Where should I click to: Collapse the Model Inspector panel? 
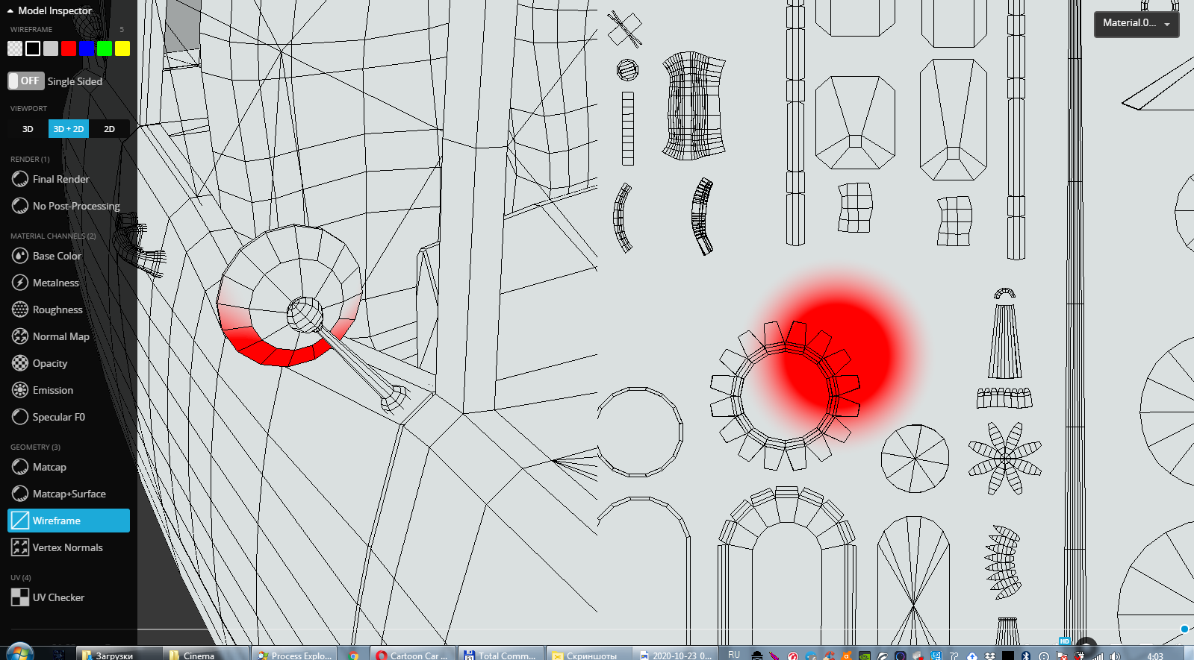(10, 11)
